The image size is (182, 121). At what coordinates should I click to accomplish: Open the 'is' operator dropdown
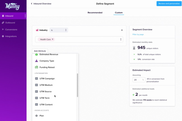tap(59, 30)
